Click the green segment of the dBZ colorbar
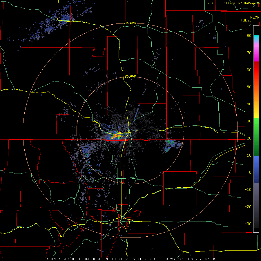This screenshot has height=261, width=261. pyautogui.click(x=256, y=137)
